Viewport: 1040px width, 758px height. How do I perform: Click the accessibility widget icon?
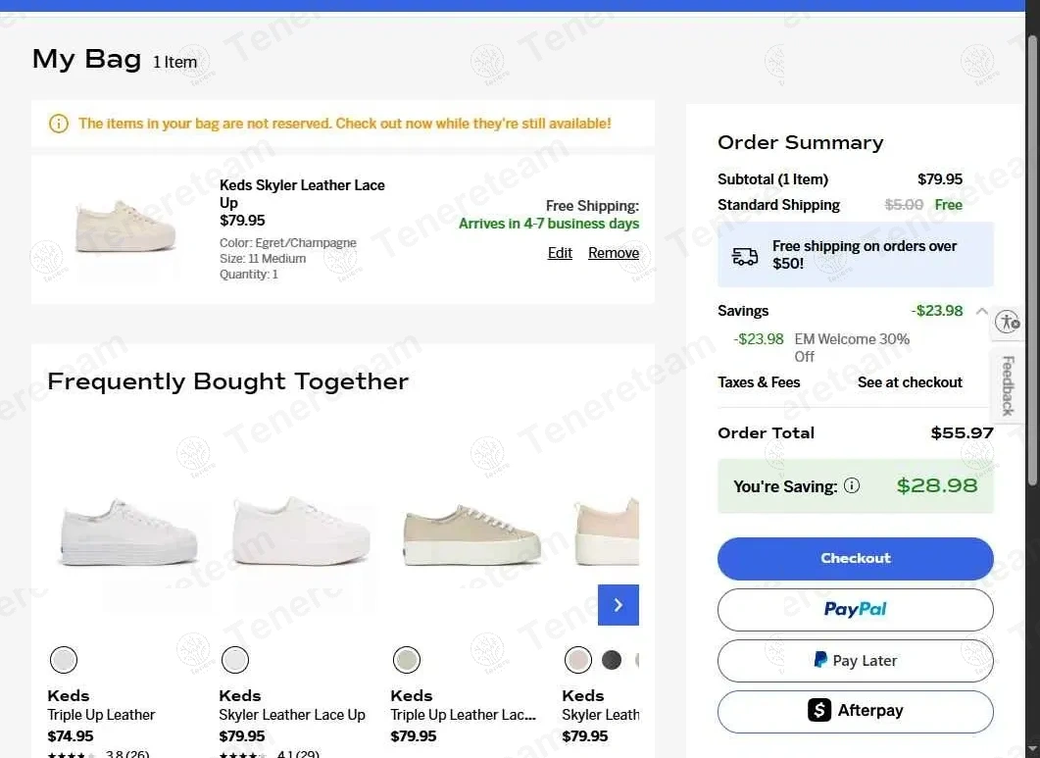(x=1008, y=322)
